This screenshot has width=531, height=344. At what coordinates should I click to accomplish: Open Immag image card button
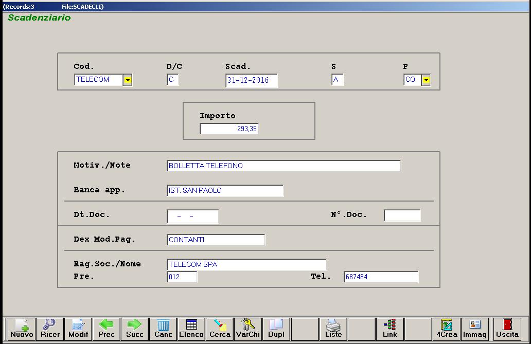[475, 329]
